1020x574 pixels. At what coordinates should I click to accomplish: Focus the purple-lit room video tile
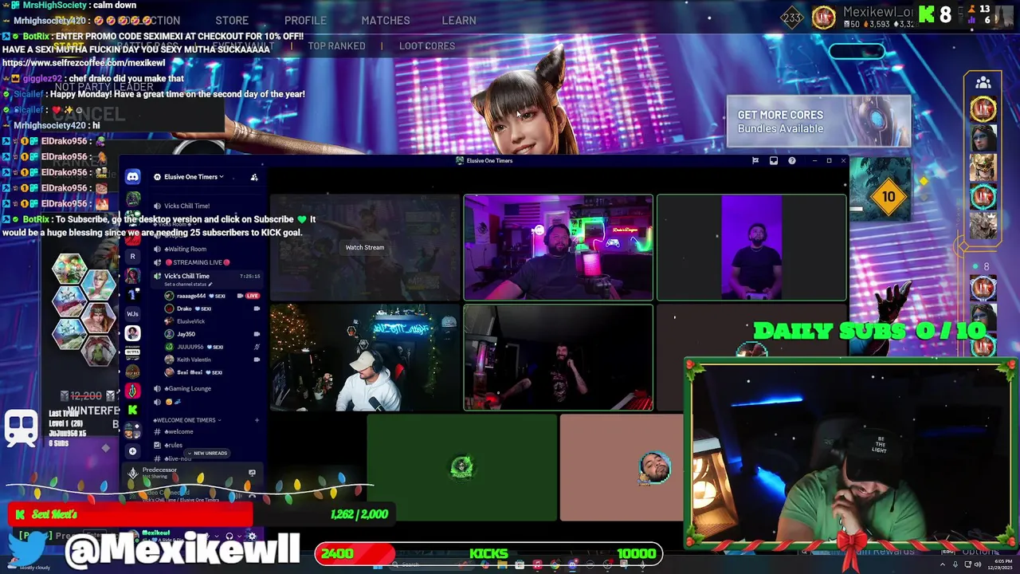click(x=558, y=247)
